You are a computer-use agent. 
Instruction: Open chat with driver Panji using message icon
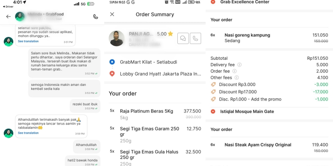pos(183,38)
